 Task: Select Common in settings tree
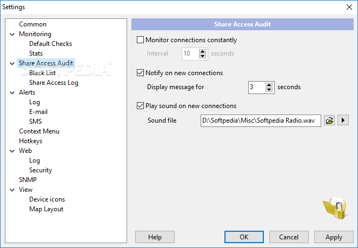pyautogui.click(x=32, y=24)
